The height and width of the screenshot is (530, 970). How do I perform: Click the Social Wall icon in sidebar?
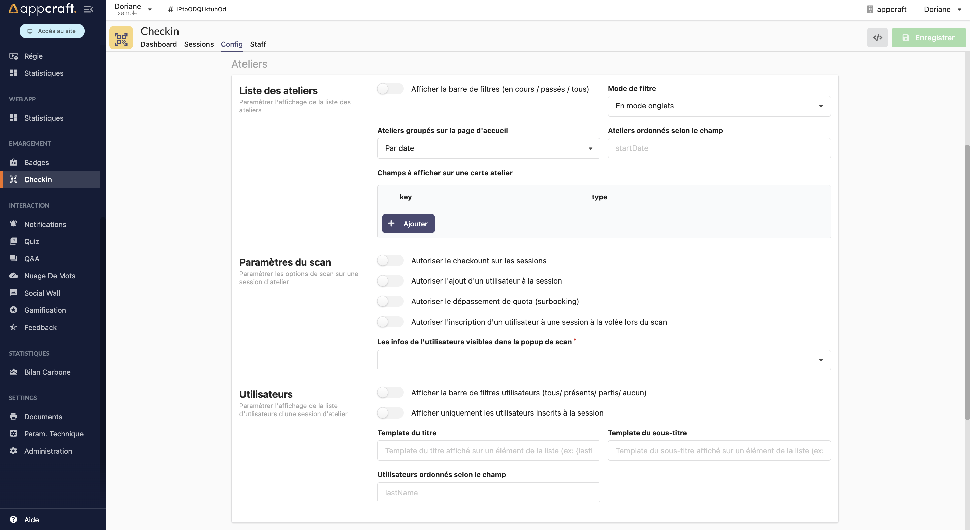click(14, 292)
